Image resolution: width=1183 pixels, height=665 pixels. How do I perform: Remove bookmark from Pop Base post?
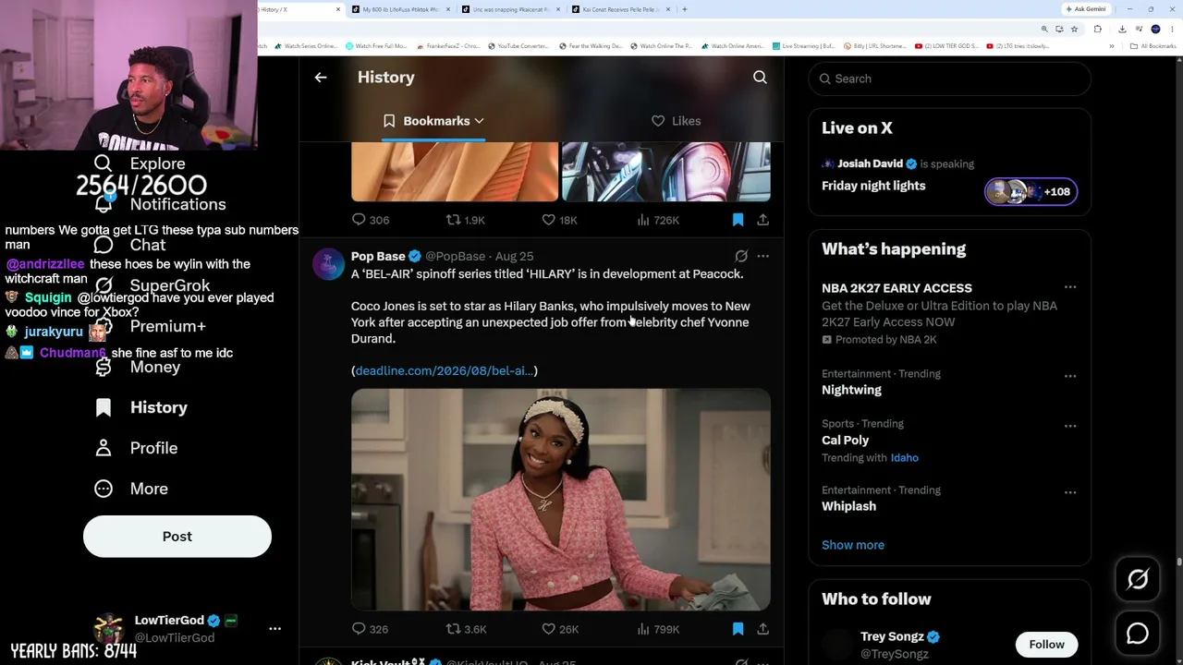point(738,629)
